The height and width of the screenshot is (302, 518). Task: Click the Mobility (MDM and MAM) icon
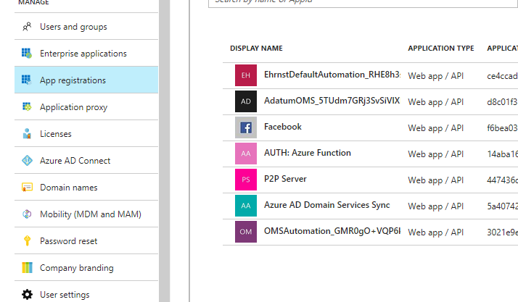tap(27, 214)
